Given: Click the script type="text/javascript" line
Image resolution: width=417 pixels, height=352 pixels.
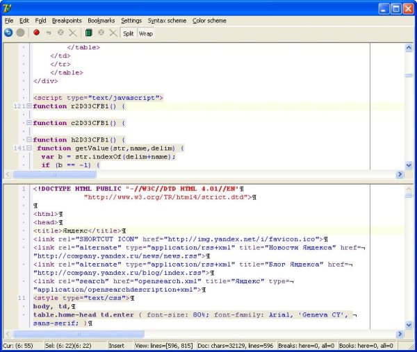Looking at the screenshot, I should tap(98, 98).
